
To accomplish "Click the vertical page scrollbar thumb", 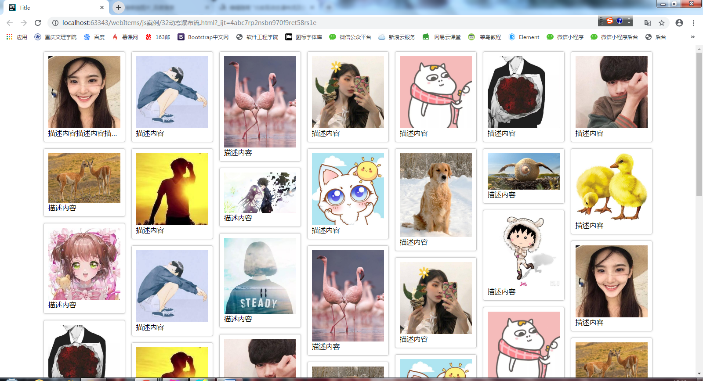I will tap(699, 124).
